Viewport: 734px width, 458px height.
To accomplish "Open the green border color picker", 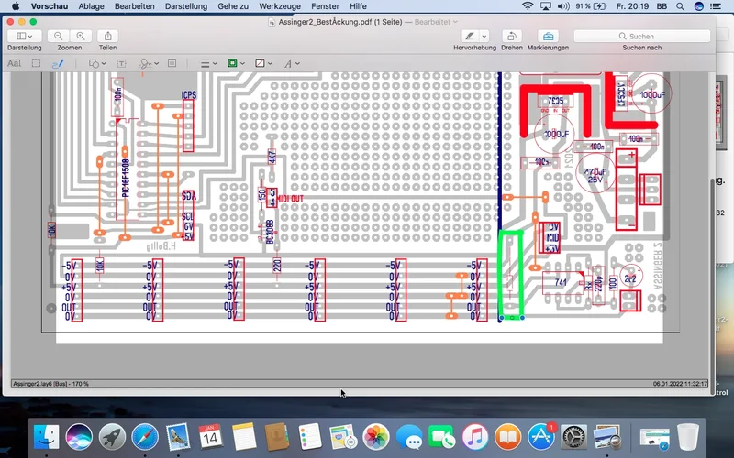I will tap(235, 63).
